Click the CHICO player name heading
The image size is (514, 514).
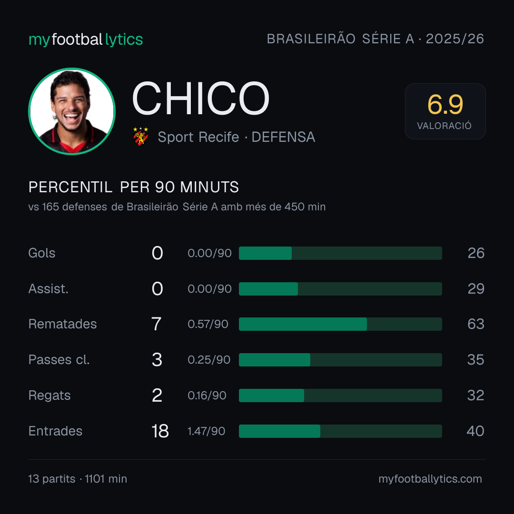tap(201, 99)
